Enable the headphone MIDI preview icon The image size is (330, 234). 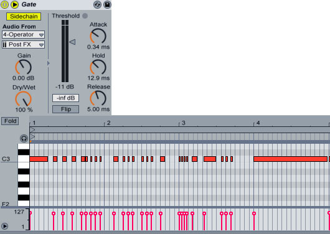[x=24, y=138]
